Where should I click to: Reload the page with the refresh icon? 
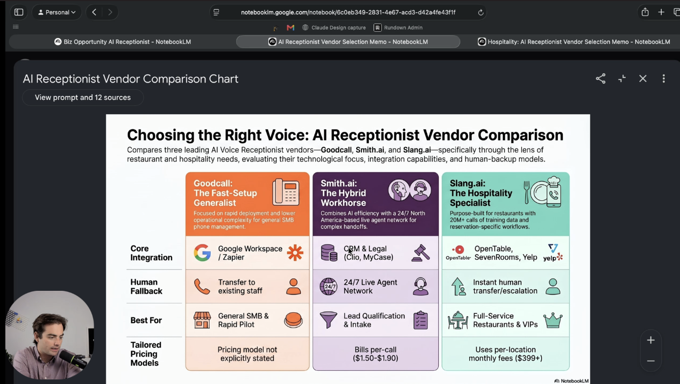[480, 12]
